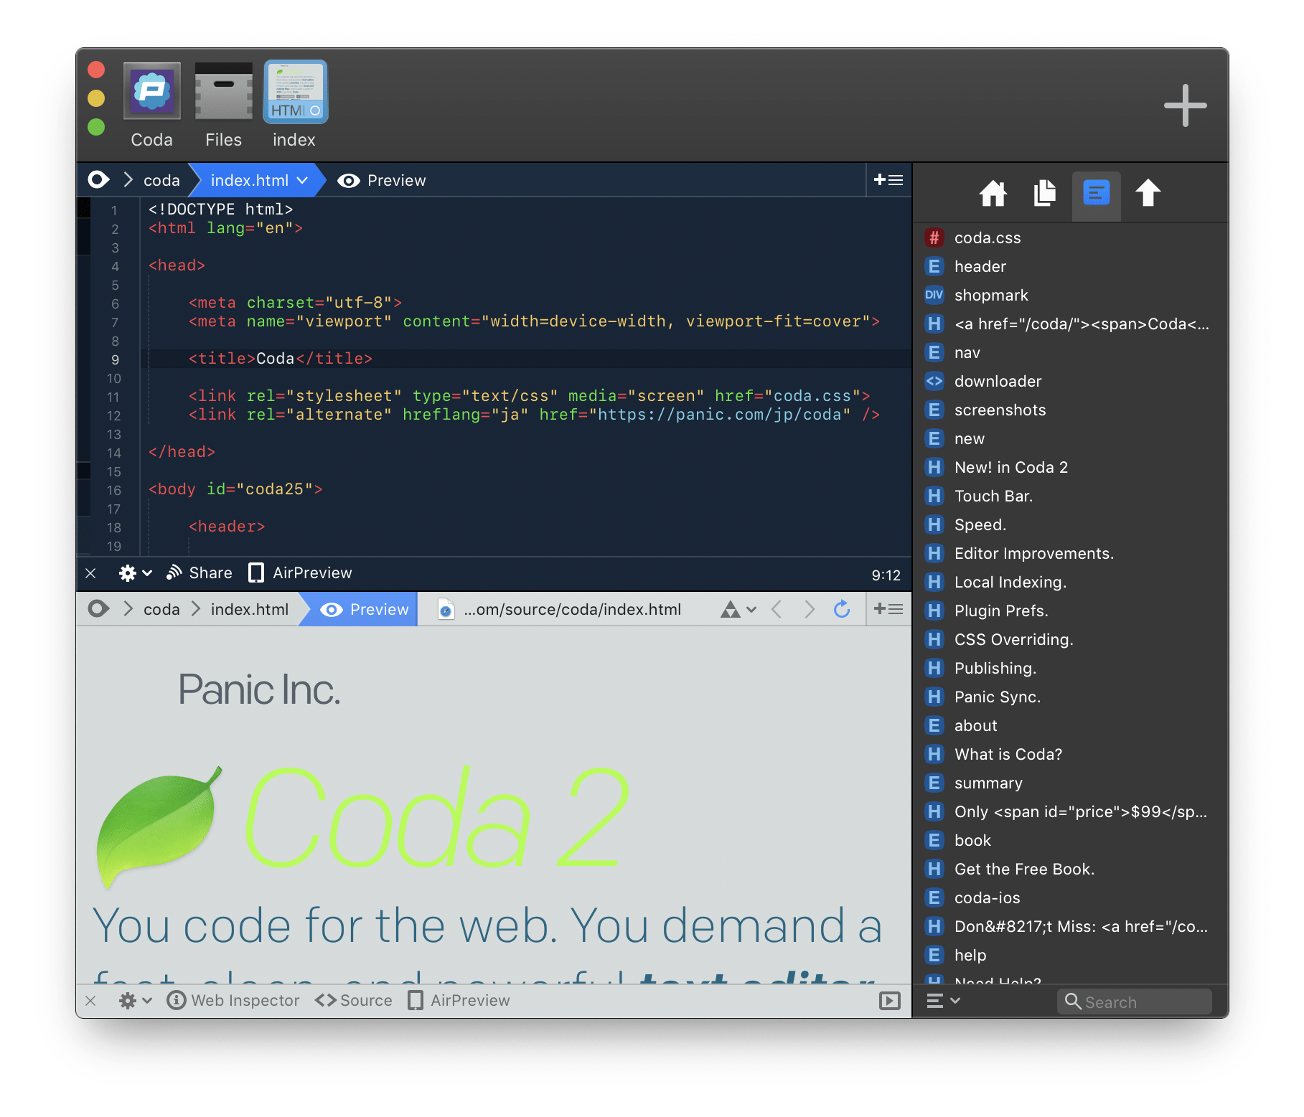Click index.html in preview path bar

pos(250,609)
